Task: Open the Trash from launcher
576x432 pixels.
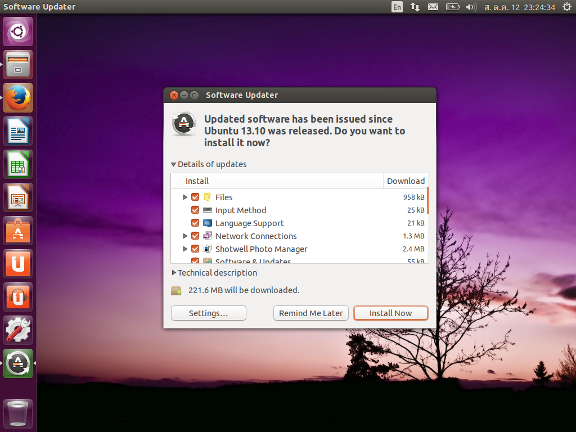Action: tap(18, 413)
